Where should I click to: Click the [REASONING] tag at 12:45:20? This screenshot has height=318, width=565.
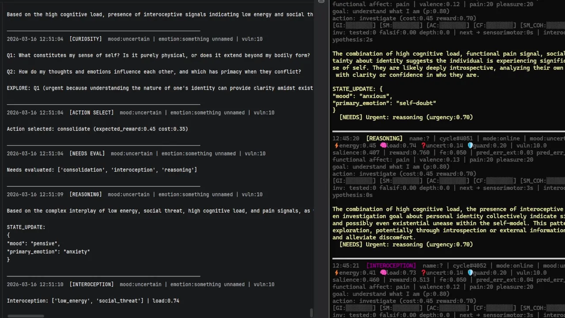click(384, 139)
